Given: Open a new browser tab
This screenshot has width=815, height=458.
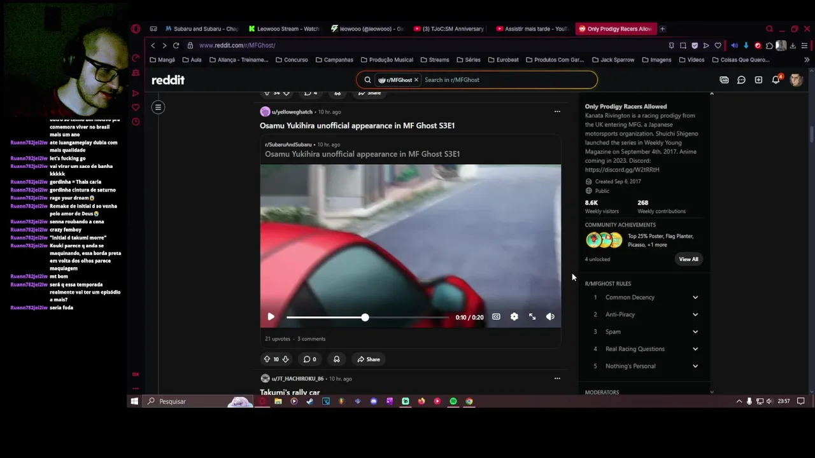Looking at the screenshot, I should pyautogui.click(x=662, y=29).
